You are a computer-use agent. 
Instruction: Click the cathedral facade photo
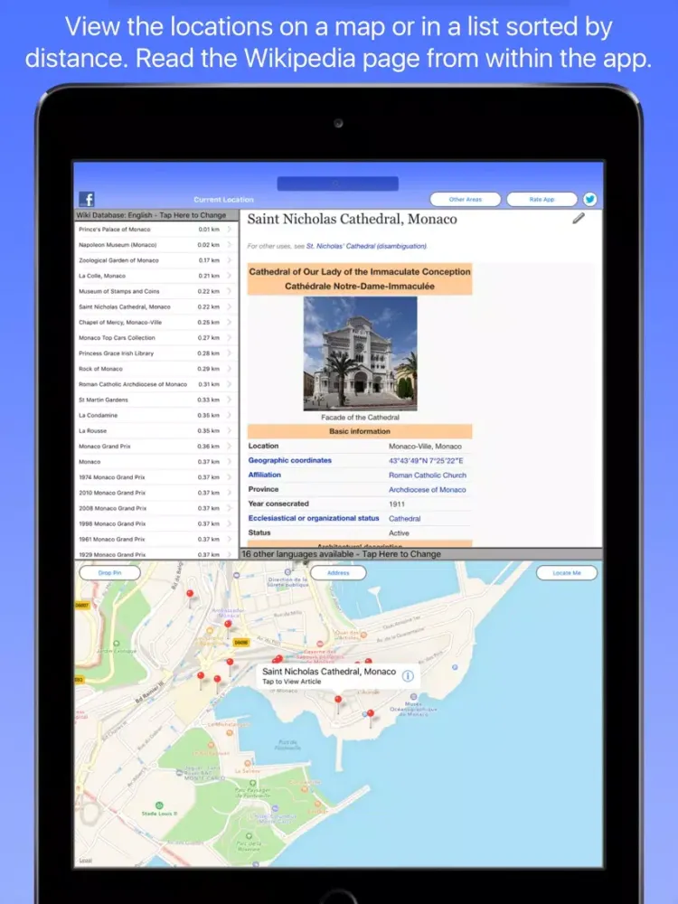click(361, 353)
